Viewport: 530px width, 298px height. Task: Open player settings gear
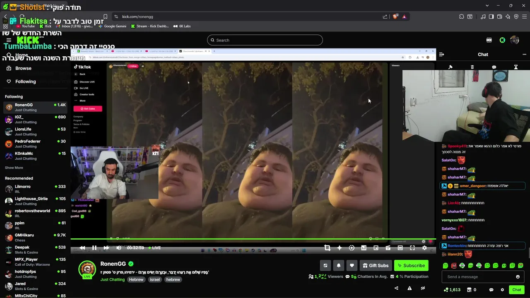424,248
